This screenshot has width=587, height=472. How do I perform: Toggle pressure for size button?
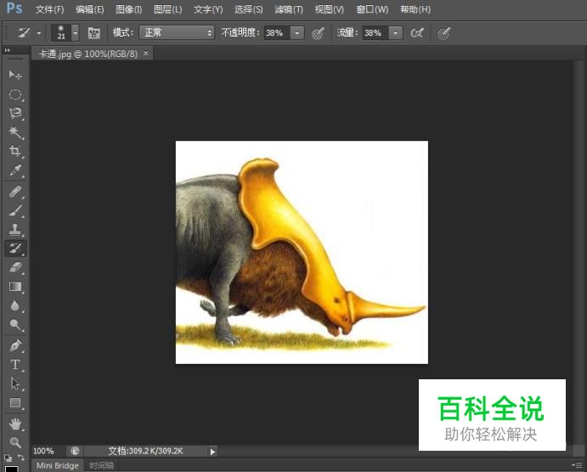tap(443, 33)
